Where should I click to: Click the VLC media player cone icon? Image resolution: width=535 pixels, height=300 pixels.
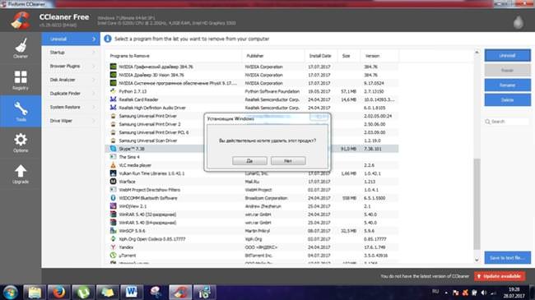(x=113, y=165)
